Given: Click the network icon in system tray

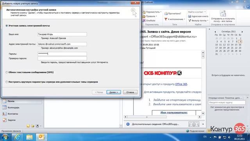Looking at the screenshot, I should tap(225, 137).
